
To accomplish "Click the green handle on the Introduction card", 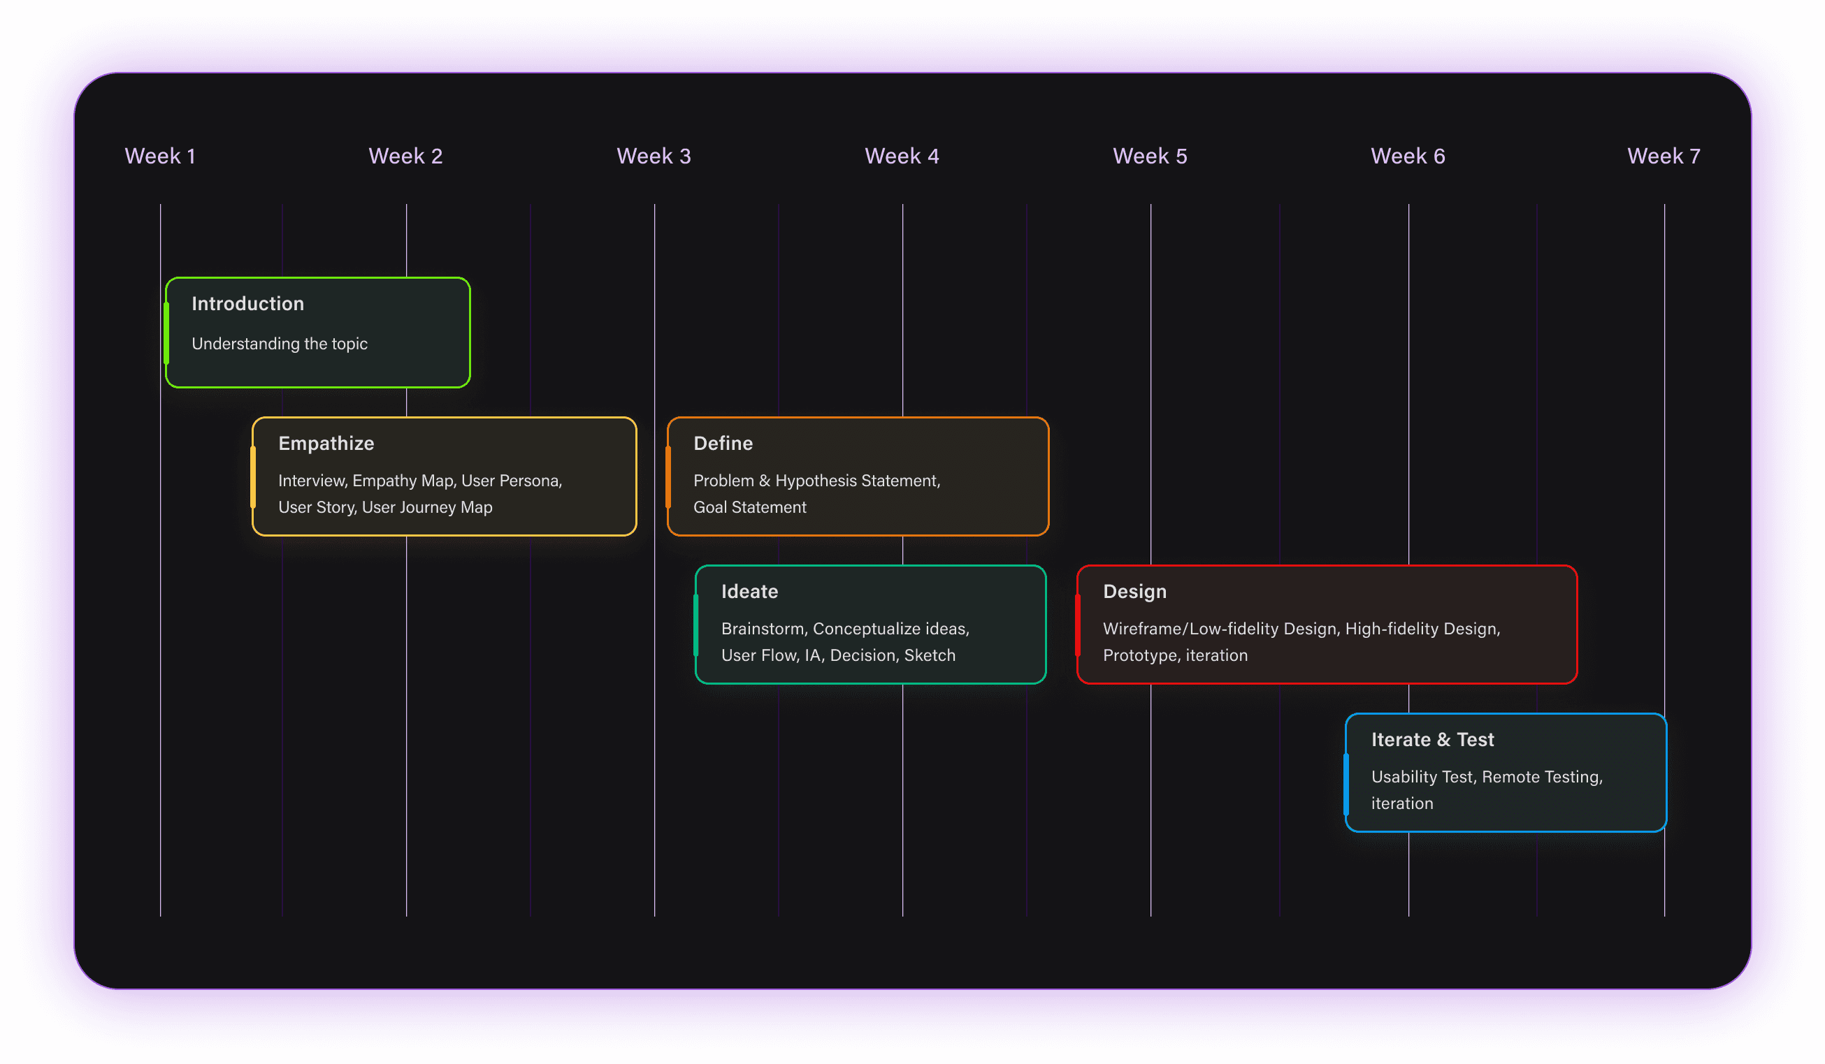I will [166, 333].
